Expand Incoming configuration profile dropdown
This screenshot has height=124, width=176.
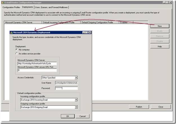(76, 100)
